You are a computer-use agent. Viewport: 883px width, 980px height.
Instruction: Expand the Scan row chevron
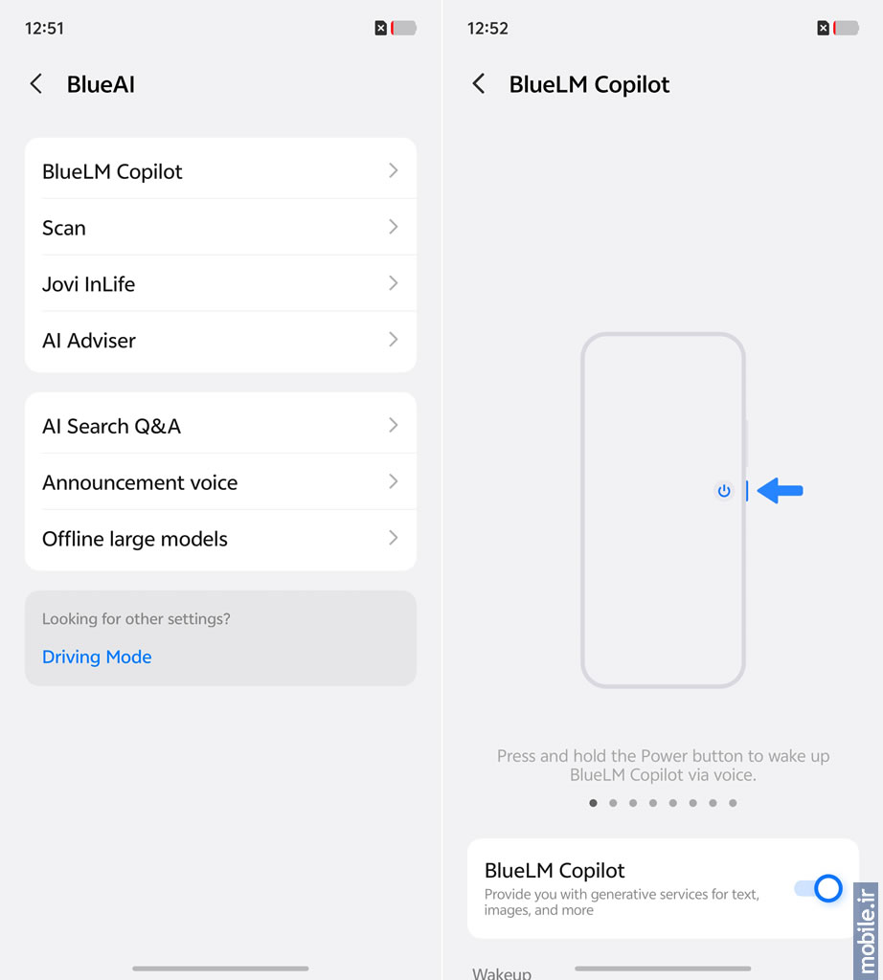point(393,227)
